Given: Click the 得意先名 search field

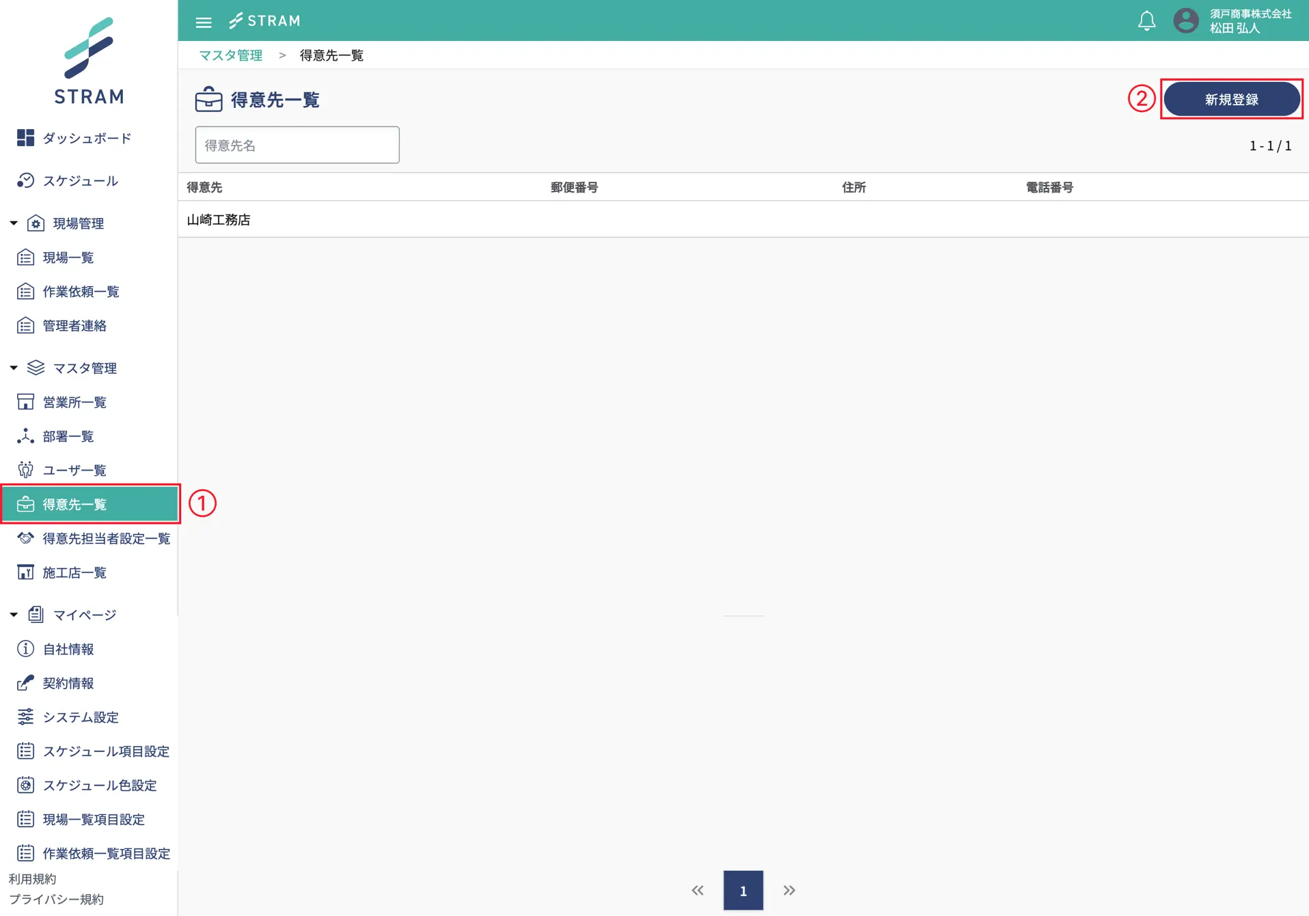Looking at the screenshot, I should [297, 145].
